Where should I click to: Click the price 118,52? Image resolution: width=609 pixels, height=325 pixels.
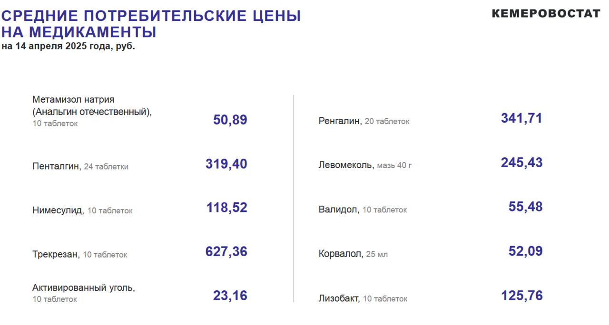pyautogui.click(x=226, y=208)
